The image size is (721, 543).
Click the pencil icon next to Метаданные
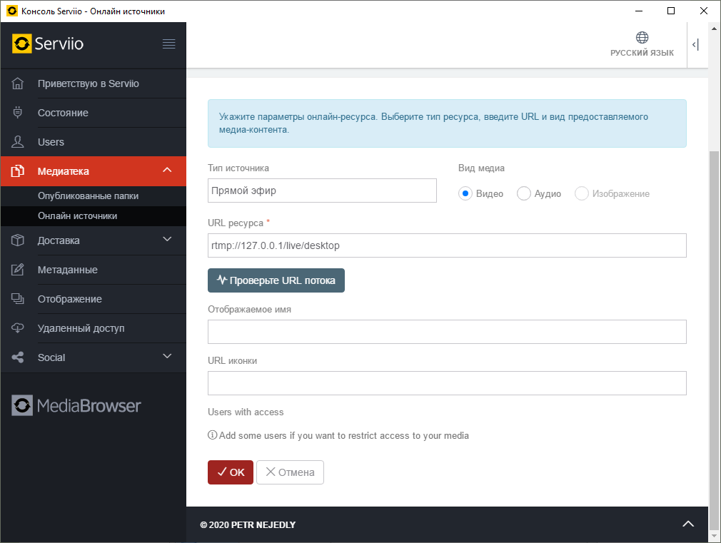tap(19, 270)
